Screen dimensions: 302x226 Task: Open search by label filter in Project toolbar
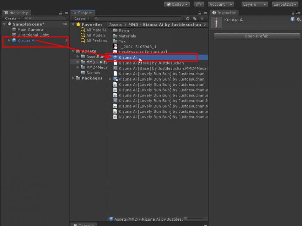(194, 18)
